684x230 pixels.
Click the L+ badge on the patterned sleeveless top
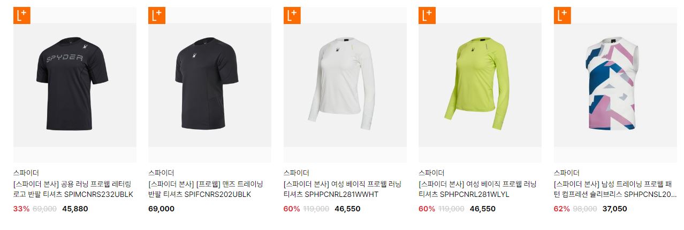point(563,15)
